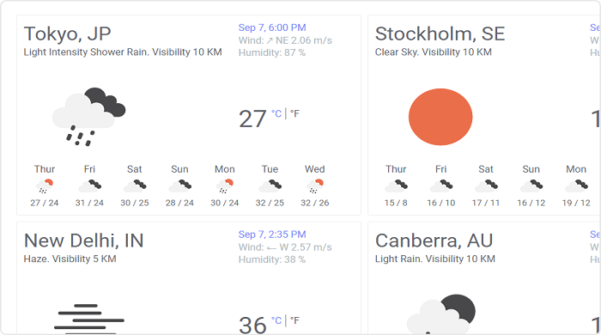The width and height of the screenshot is (601, 335).
Task: Open the Tokyo, JP city title
Action: [x=68, y=33]
